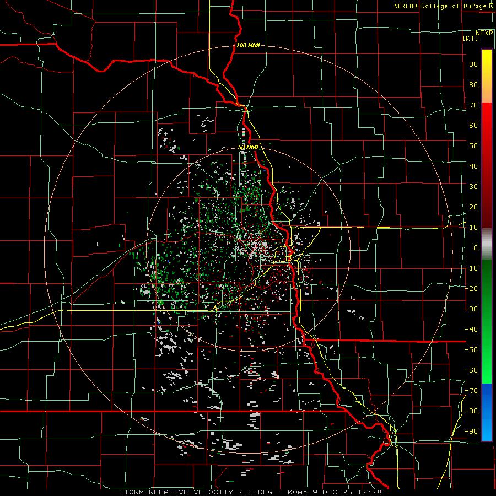Screen dimensions: 496x496
Task: Click the "[KT]" units label
Action: pyautogui.click(x=471, y=38)
